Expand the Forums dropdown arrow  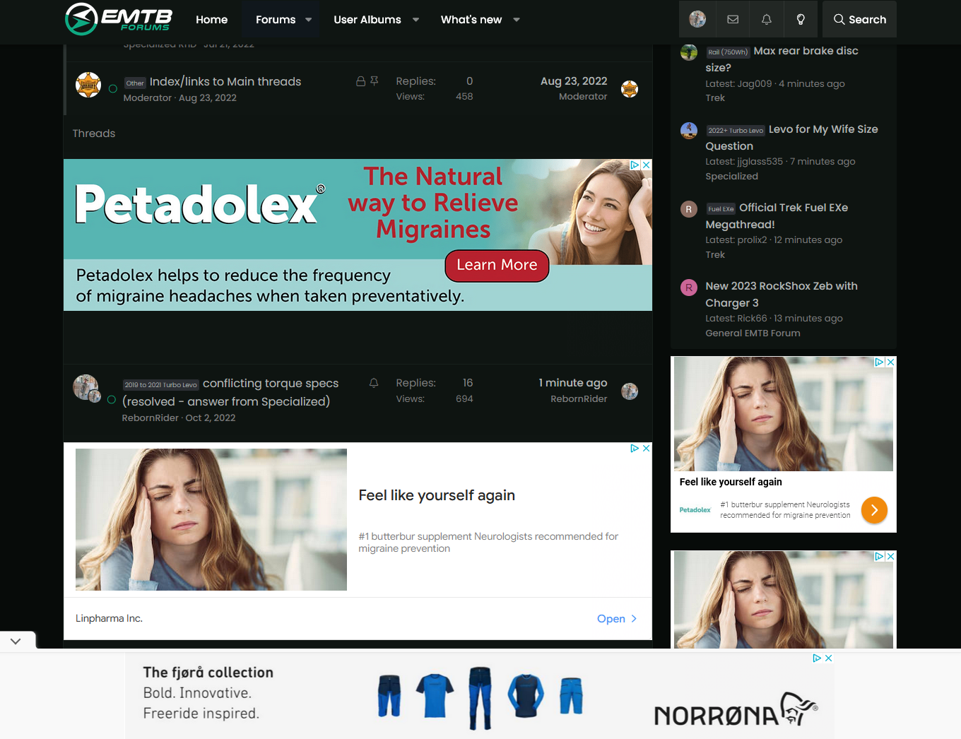pos(309,20)
